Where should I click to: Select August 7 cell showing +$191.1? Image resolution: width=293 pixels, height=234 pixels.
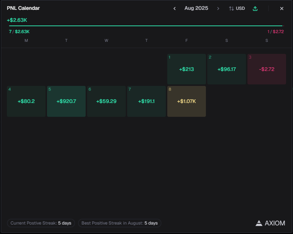point(146,101)
